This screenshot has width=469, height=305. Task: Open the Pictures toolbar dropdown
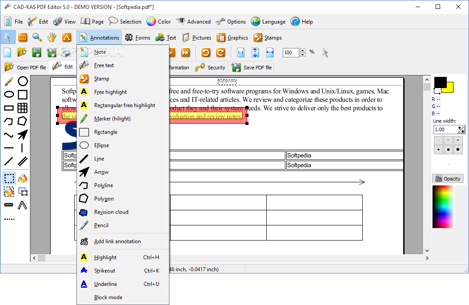[x=196, y=37]
